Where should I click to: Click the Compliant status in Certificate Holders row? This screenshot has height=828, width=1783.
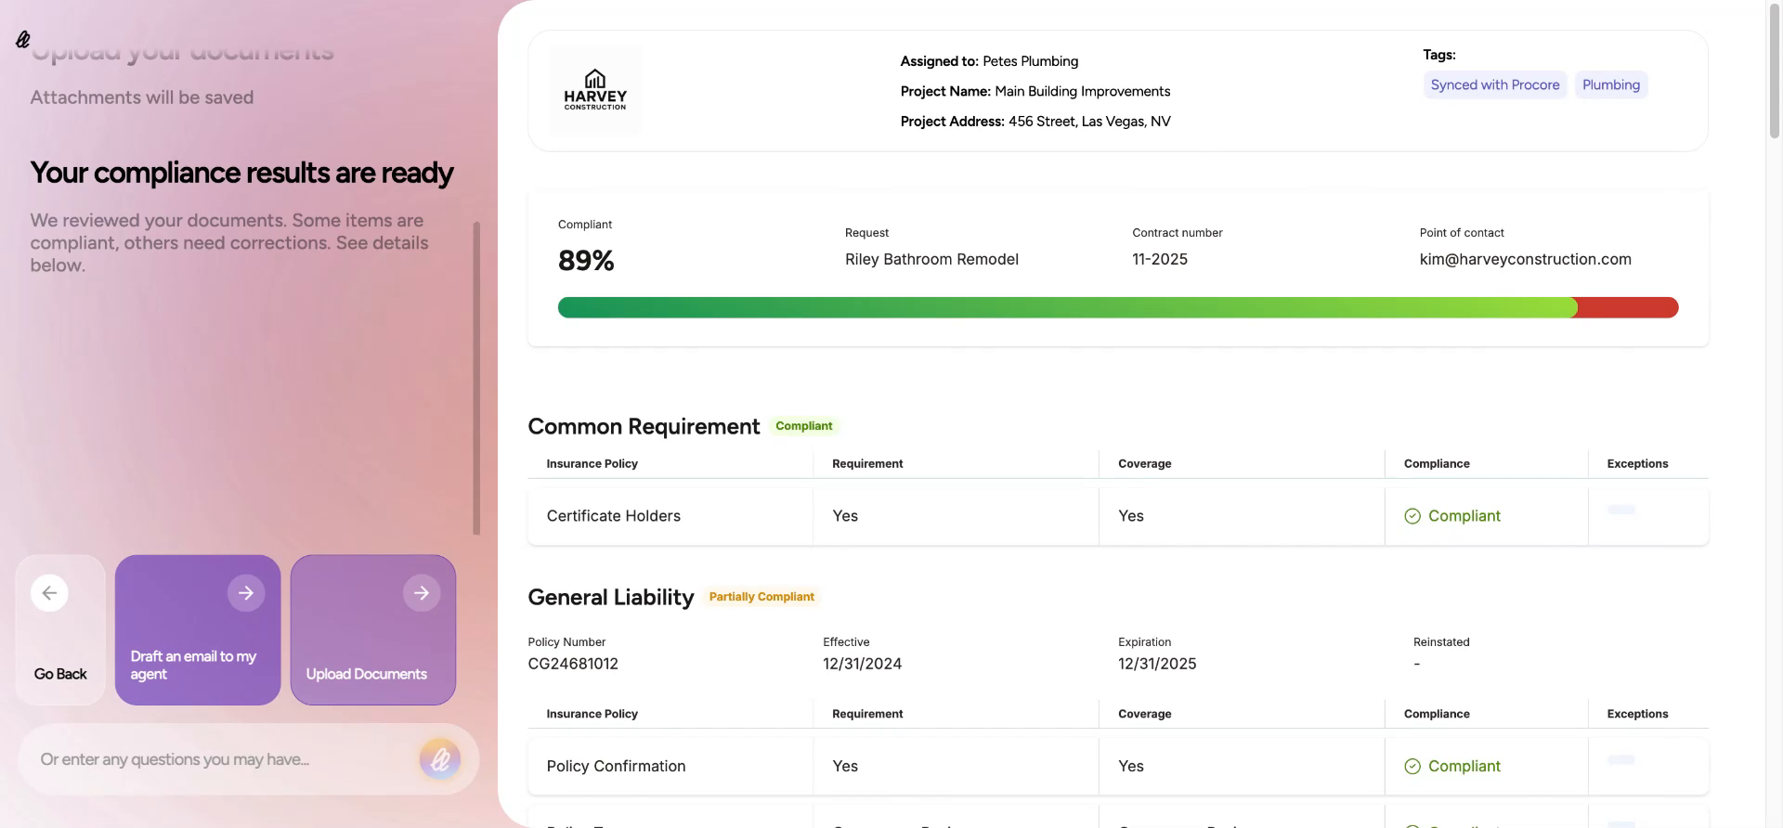pos(1464,516)
